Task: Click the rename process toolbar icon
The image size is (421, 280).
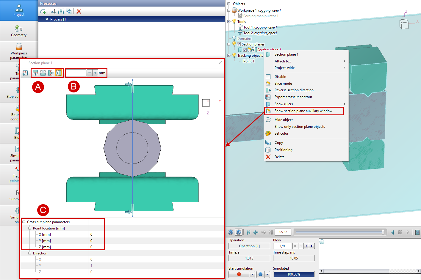Action: pos(53,11)
